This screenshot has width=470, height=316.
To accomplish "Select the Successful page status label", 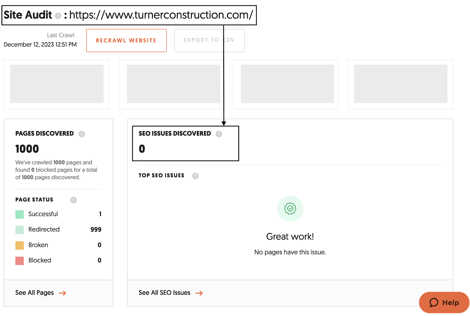I will pos(43,214).
